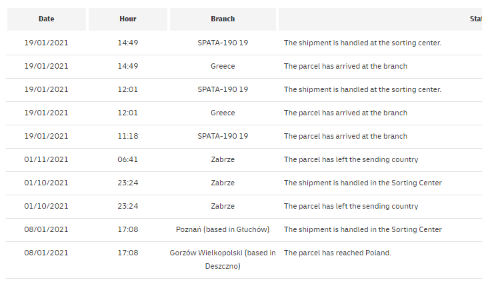Select the 14:49 SPATA-190 19 sorting center row
This screenshot has height=288, width=482.
coord(244,43)
